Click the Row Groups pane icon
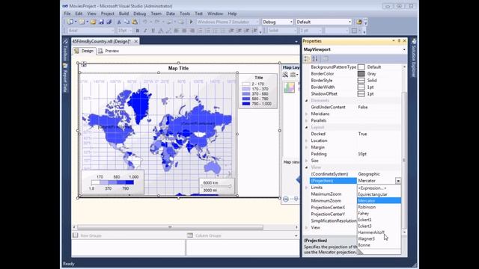479x269 pixels. point(75,235)
